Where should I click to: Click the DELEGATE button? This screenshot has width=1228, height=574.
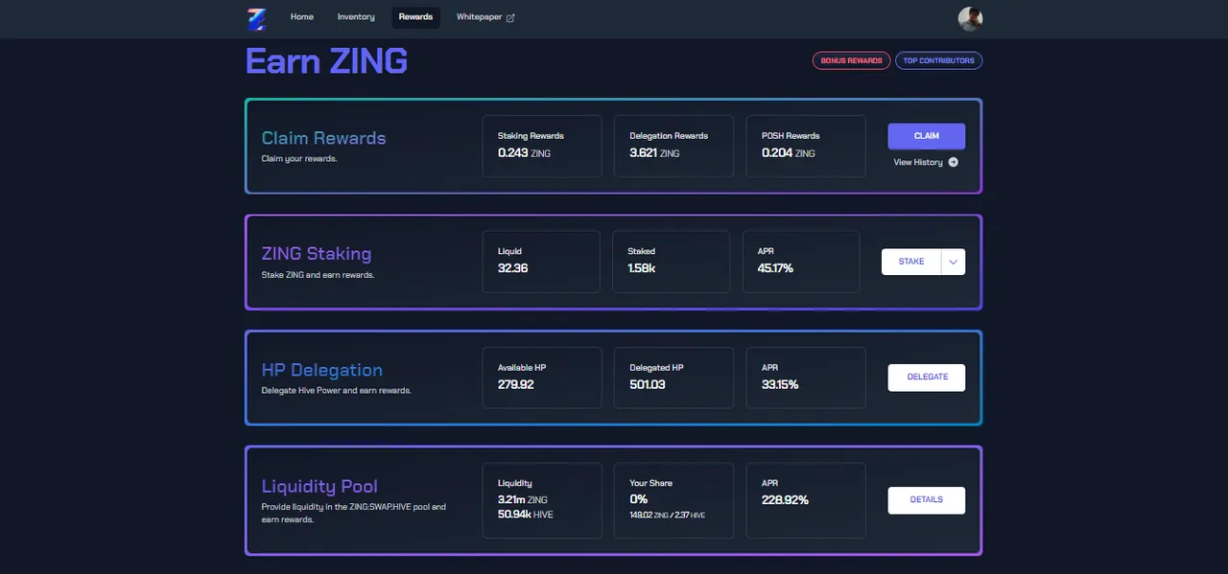[927, 378]
